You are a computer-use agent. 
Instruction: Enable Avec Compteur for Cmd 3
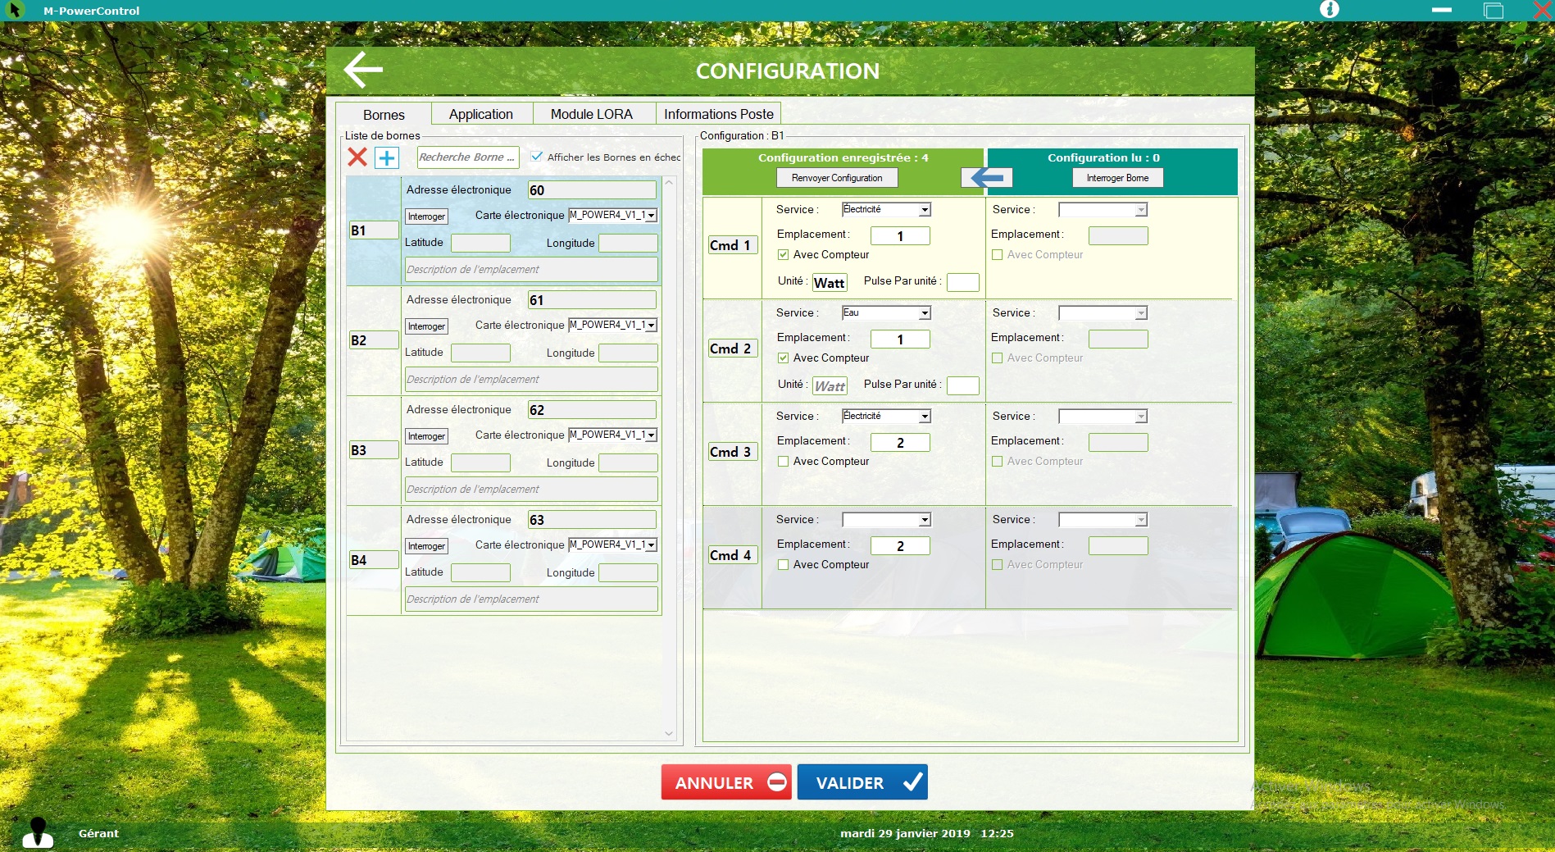783,462
